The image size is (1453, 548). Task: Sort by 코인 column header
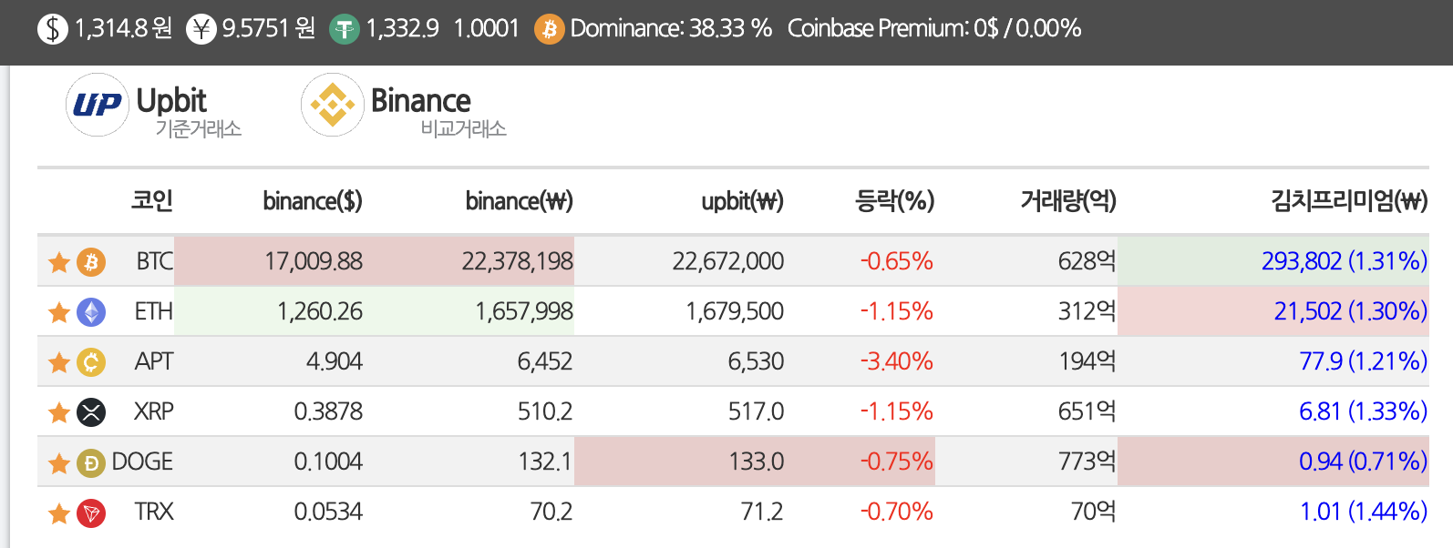click(x=152, y=200)
